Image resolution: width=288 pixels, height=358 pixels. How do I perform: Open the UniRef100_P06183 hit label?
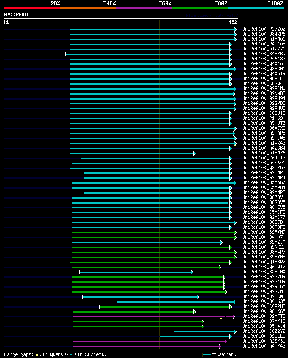tap(264, 59)
